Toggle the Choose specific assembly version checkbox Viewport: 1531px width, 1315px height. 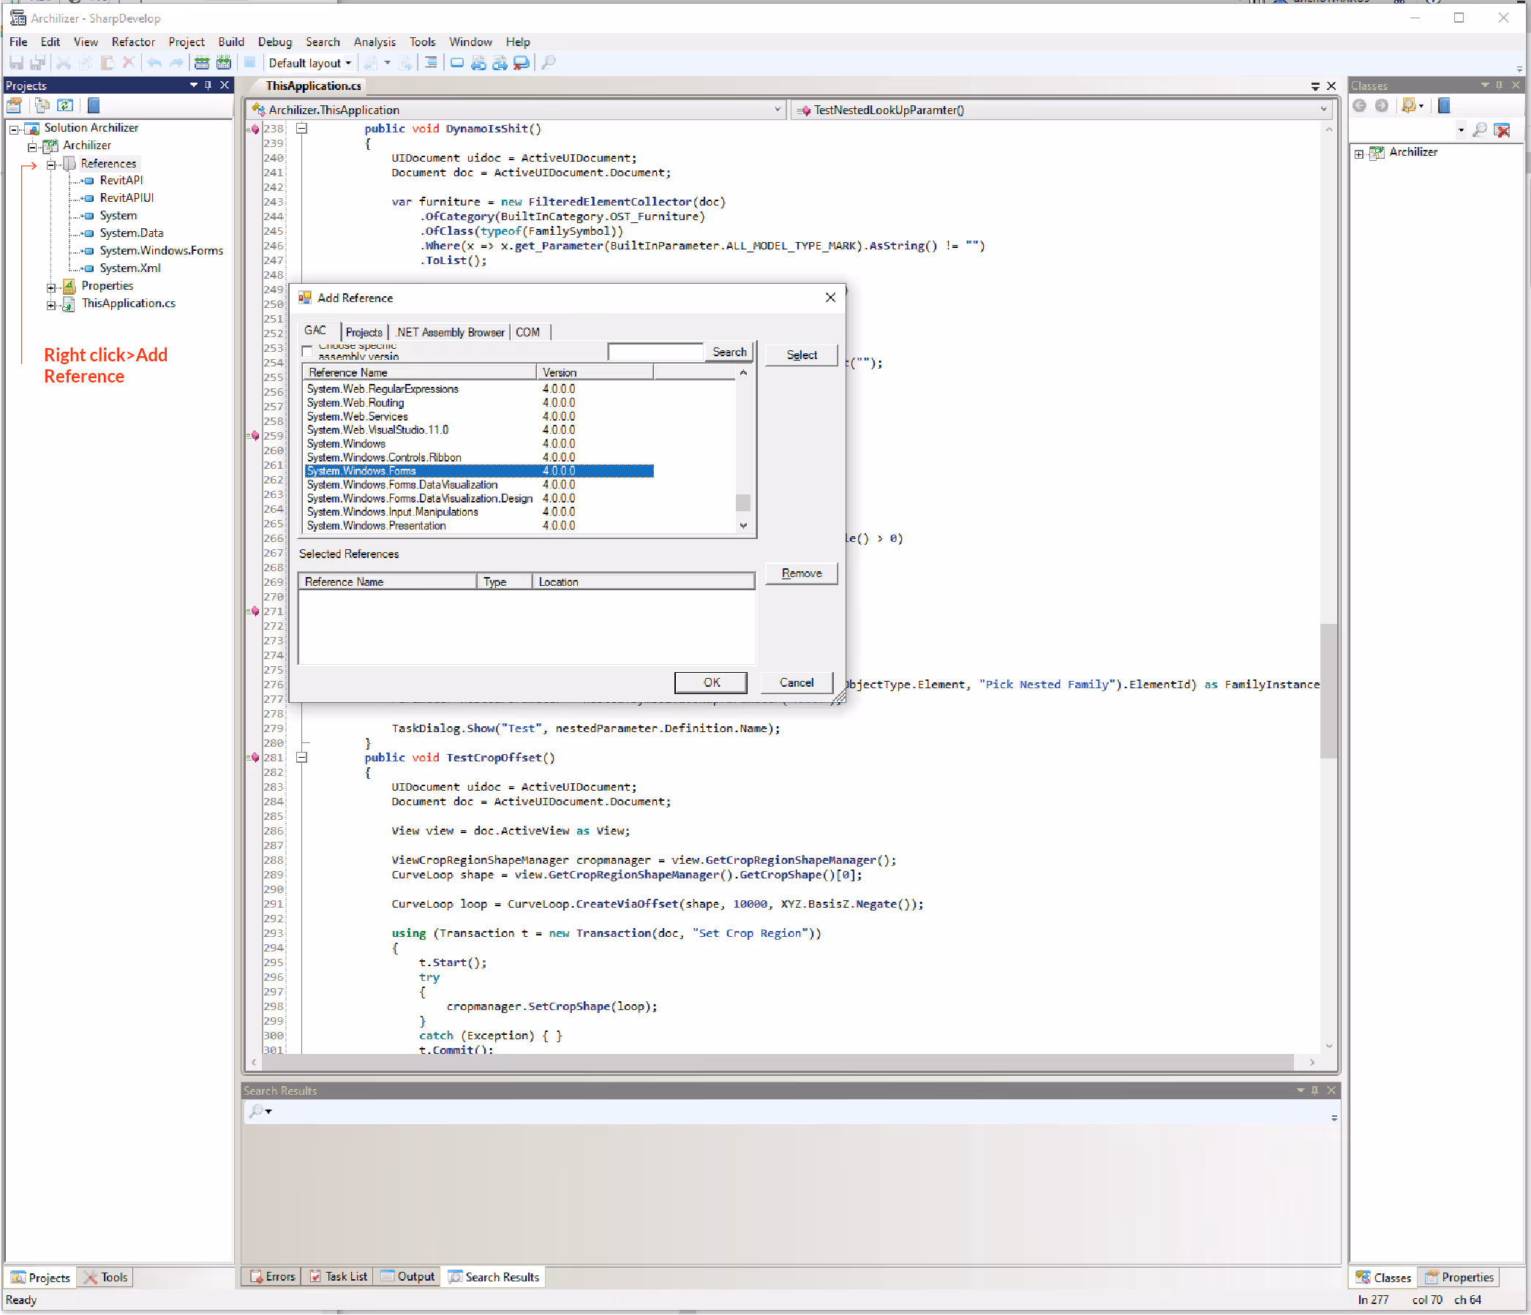pos(307,351)
